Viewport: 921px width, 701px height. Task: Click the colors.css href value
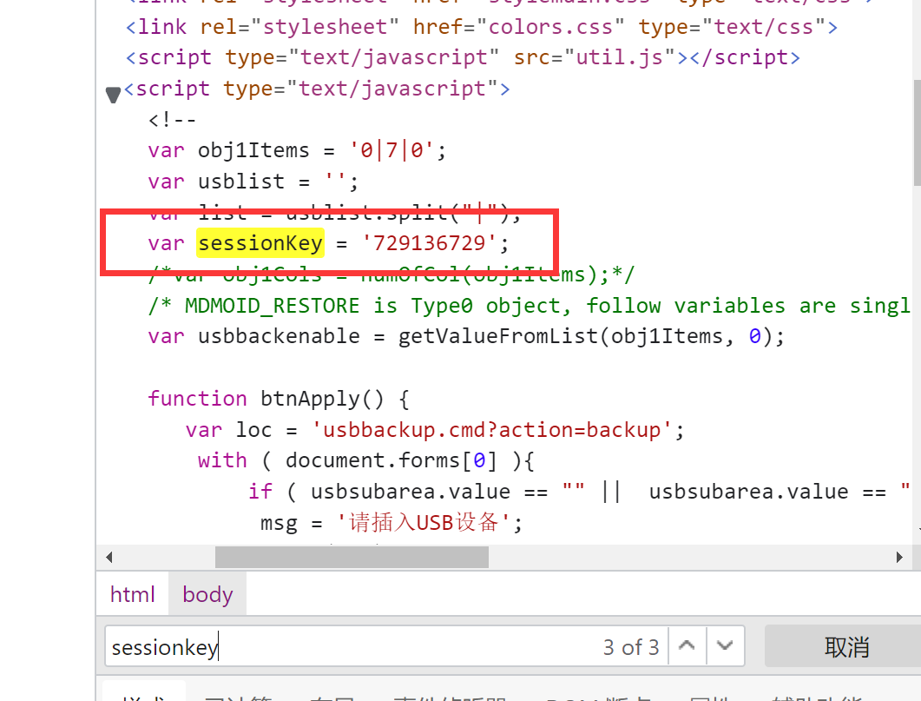point(550,27)
